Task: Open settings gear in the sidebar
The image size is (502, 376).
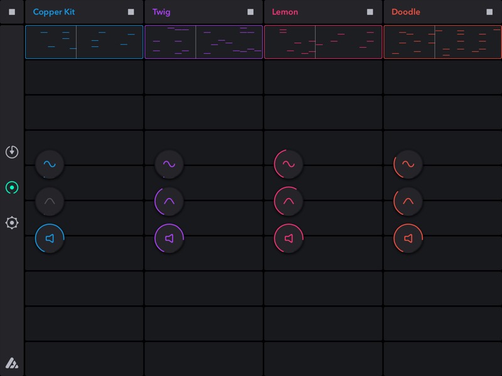Action: pyautogui.click(x=12, y=222)
